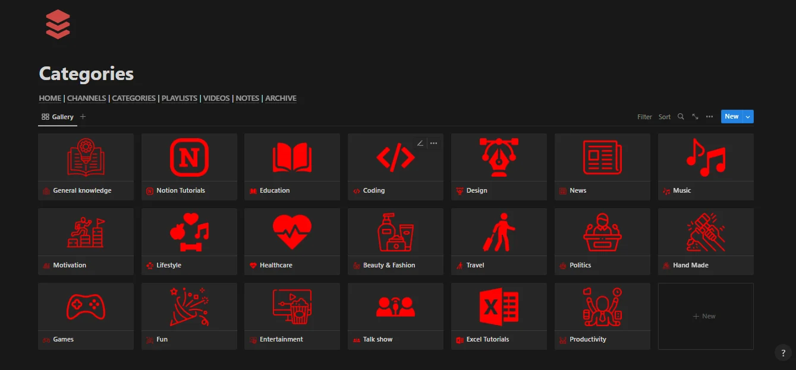The height and width of the screenshot is (370, 796).
Task: Click the empty '+ New' gallery card
Action: 705,316
